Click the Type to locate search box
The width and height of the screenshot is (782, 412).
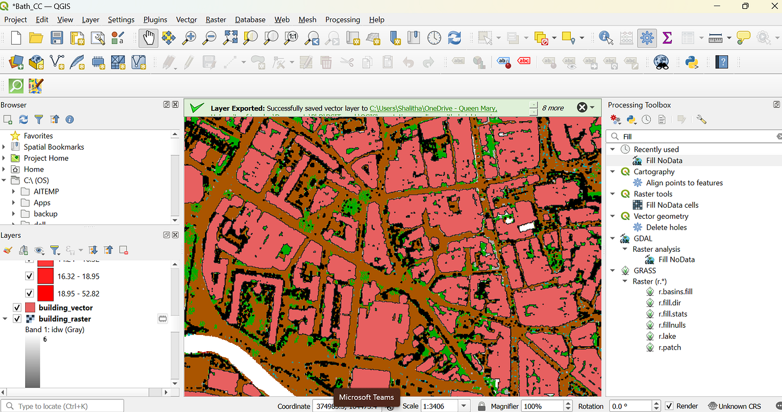(62, 406)
